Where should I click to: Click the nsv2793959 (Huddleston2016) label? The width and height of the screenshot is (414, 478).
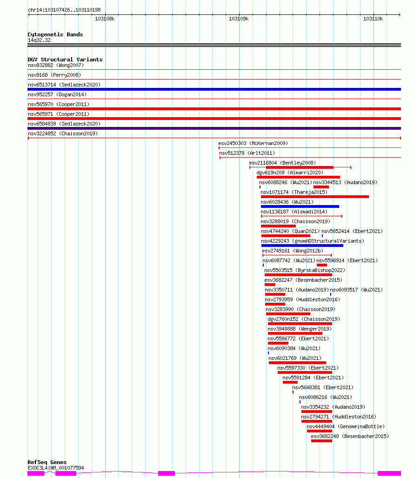302,299
